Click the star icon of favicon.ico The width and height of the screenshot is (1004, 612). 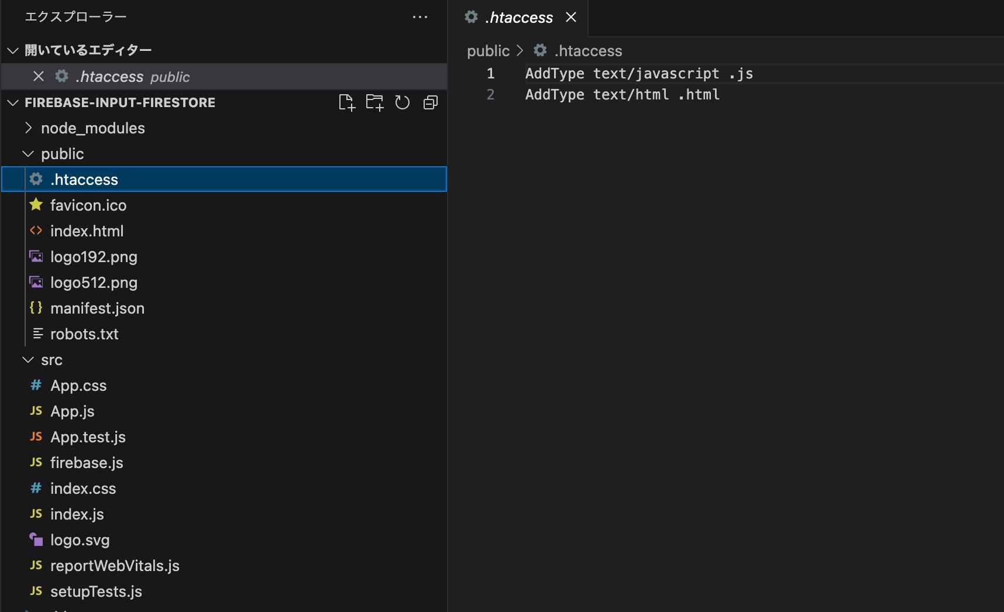coord(36,204)
